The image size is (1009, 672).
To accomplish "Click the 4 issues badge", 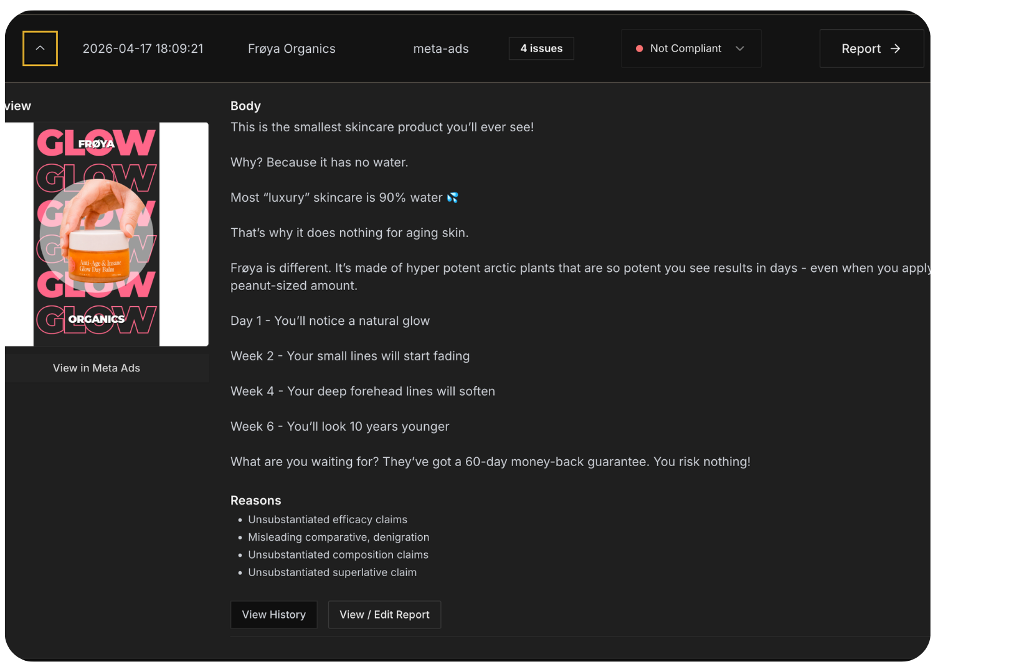I will [541, 49].
